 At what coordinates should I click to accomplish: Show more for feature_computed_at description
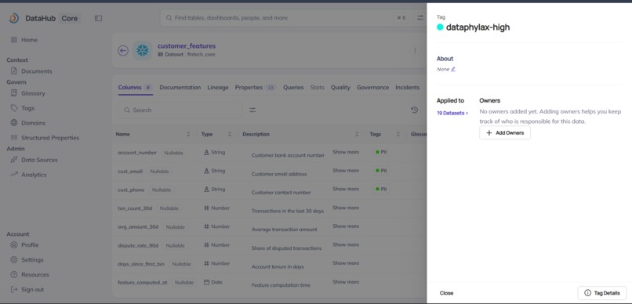point(346,282)
